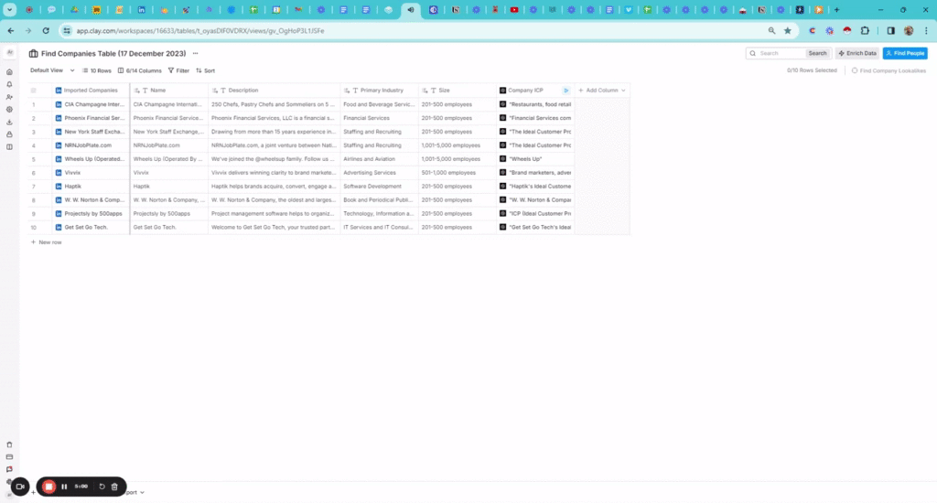Bookmark this page with the star icon
Image resolution: width=937 pixels, height=503 pixels.
(787, 30)
